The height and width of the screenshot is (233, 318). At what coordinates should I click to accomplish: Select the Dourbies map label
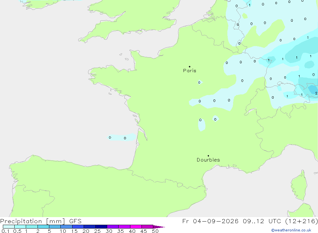(x=208, y=160)
